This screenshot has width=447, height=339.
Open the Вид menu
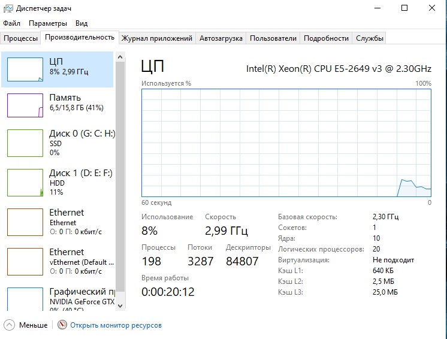(x=81, y=23)
